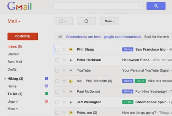This screenshot has width=172, height=116.
Task: Click importance marker for Phil Sharp email
Action: 71,50
